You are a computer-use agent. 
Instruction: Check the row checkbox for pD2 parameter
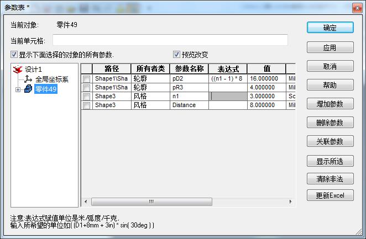(x=86, y=79)
